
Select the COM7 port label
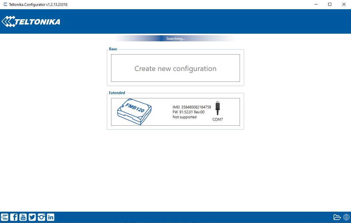218,119
